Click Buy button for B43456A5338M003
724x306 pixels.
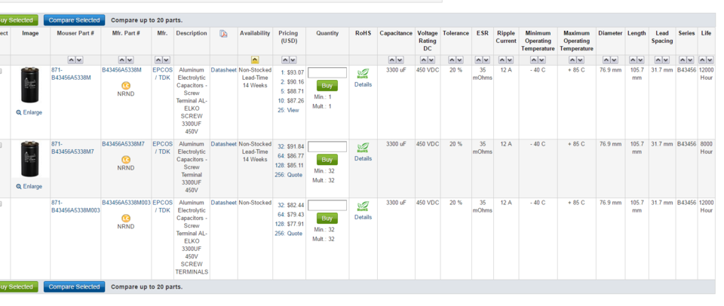327,219
